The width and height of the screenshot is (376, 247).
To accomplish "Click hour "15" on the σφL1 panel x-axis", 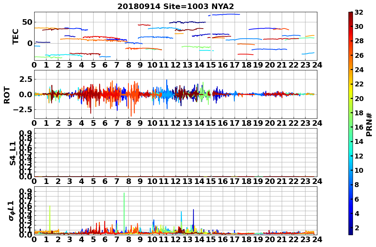I will point(211,239).
